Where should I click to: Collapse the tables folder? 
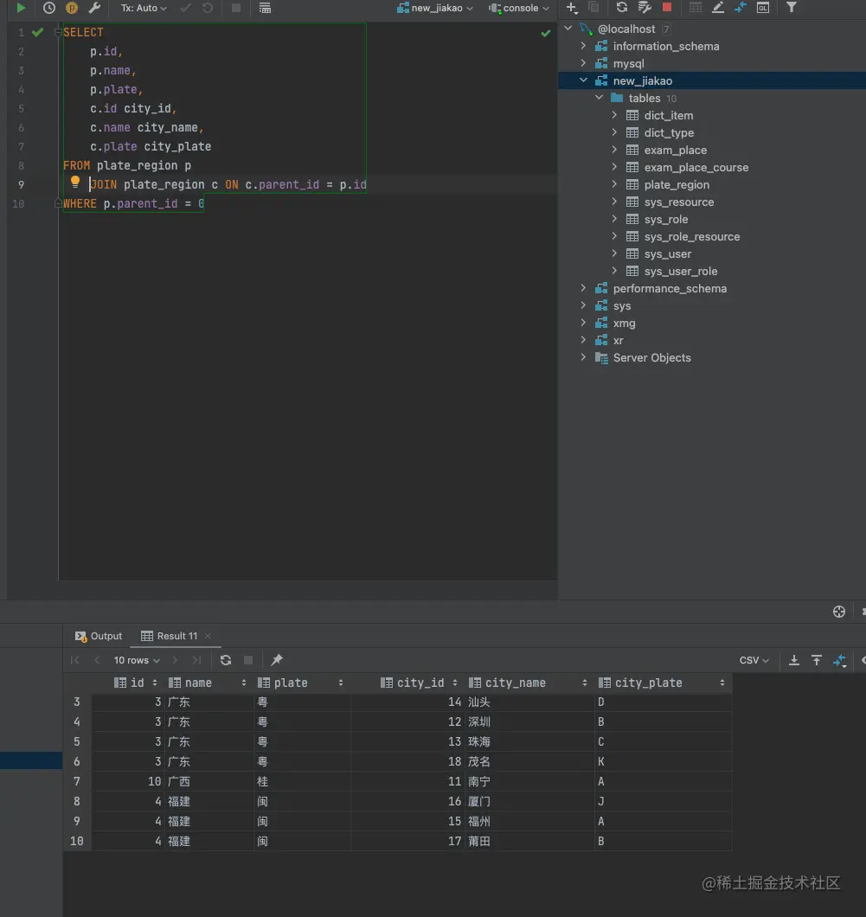click(x=599, y=98)
